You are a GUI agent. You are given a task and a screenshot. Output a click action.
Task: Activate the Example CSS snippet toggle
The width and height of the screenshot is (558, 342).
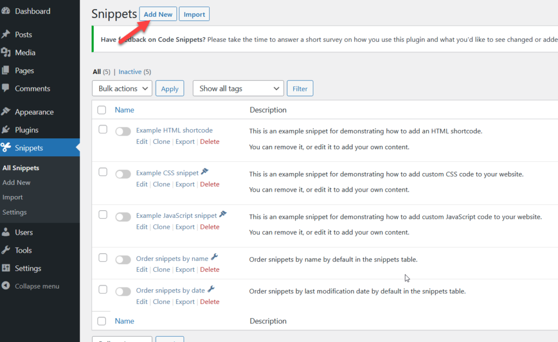[123, 174]
